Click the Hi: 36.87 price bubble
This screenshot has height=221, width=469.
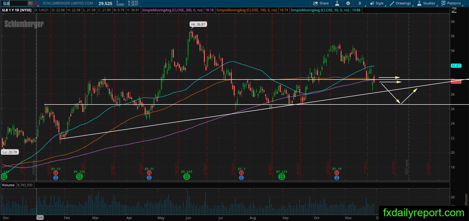pyautogui.click(x=198, y=24)
